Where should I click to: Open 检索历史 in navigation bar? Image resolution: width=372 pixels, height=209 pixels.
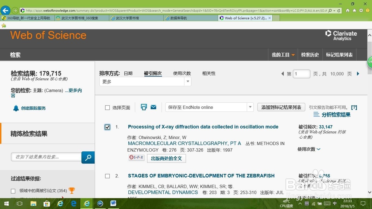310,55
